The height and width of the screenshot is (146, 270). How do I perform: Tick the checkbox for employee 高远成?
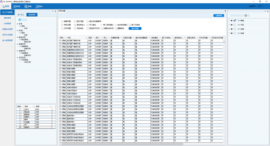click(x=20, y=112)
